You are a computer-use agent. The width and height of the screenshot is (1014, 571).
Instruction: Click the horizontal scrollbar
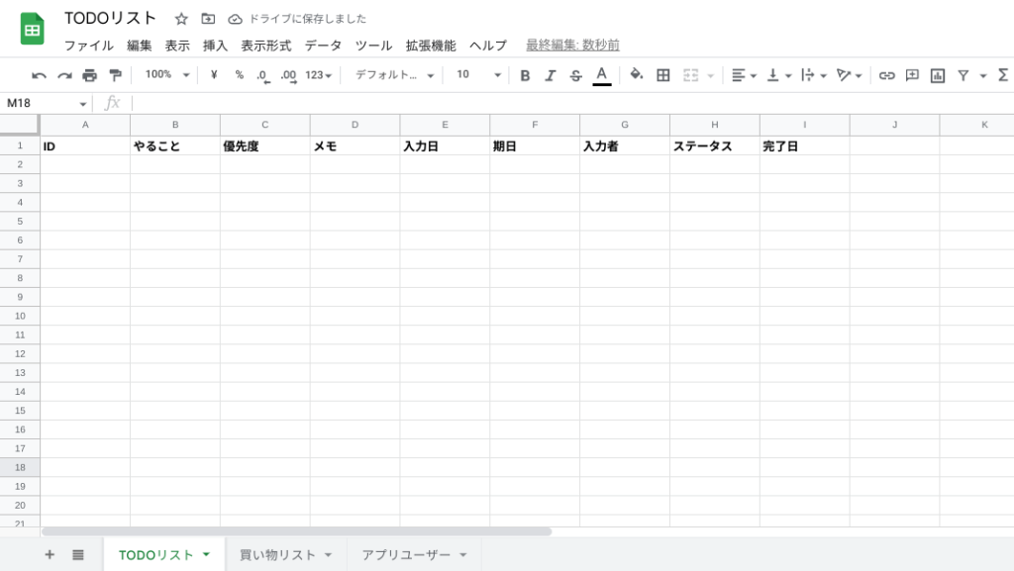coord(297,530)
